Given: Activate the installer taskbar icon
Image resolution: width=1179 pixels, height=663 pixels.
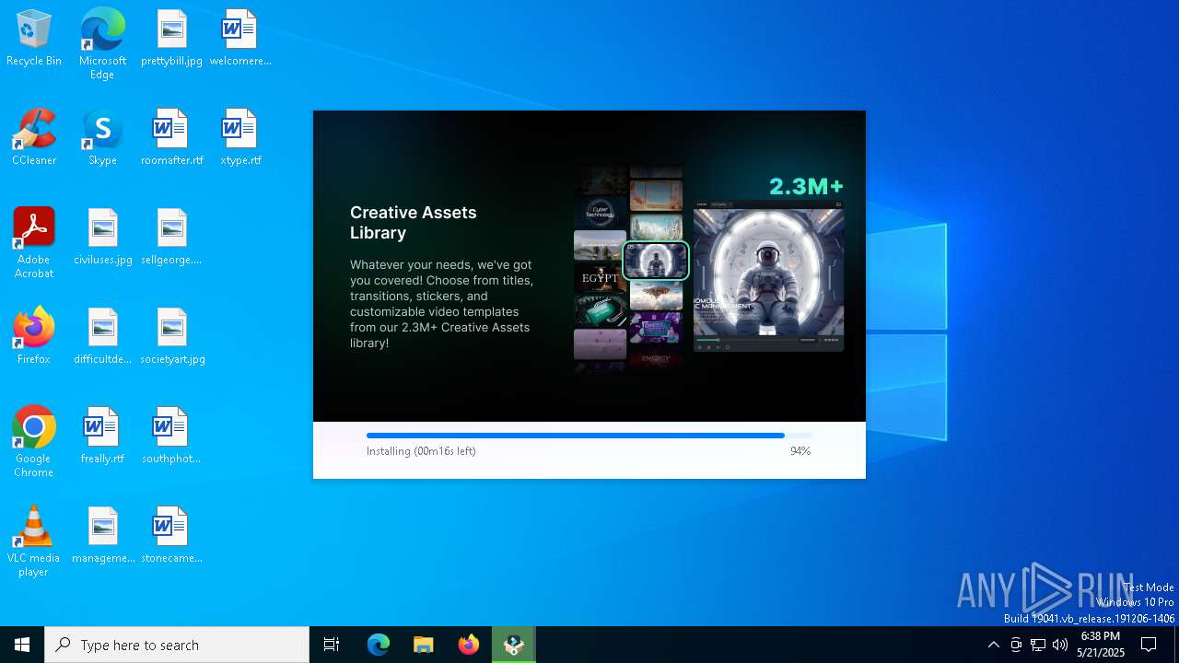Looking at the screenshot, I should click(514, 645).
